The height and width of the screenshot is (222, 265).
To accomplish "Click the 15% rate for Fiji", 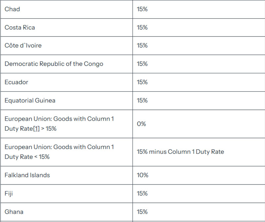I will click(142, 193).
